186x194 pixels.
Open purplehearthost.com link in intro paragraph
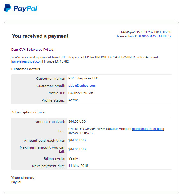pos(27,61)
